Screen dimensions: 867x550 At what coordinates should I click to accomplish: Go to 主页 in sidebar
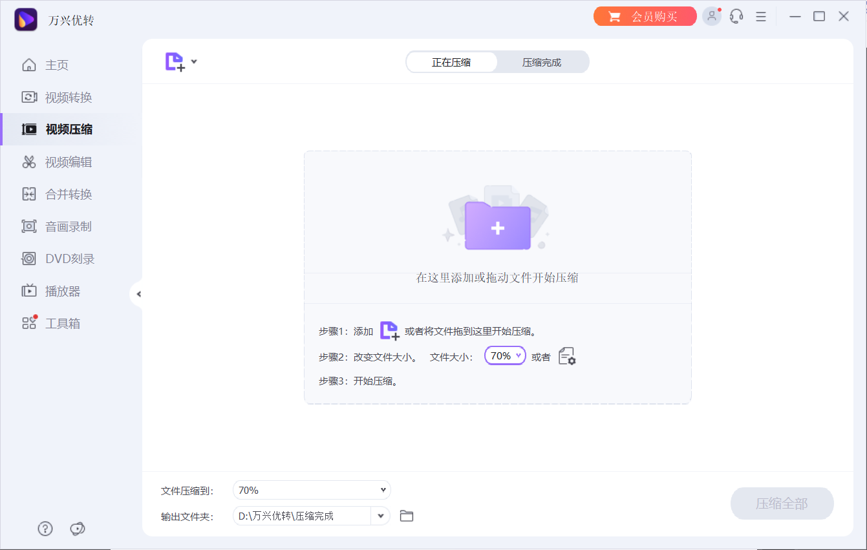pyautogui.click(x=57, y=65)
